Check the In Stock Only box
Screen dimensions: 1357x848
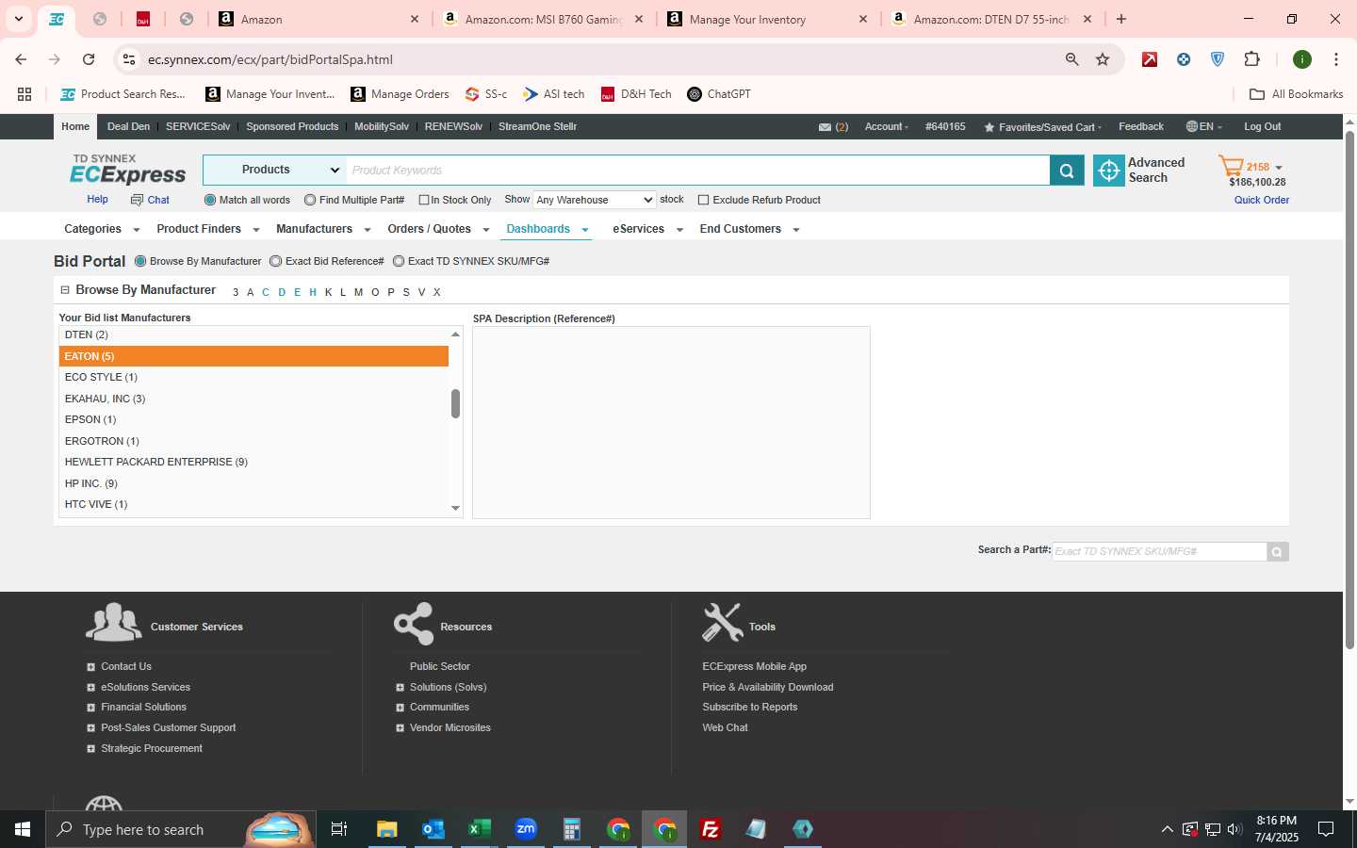click(x=424, y=200)
